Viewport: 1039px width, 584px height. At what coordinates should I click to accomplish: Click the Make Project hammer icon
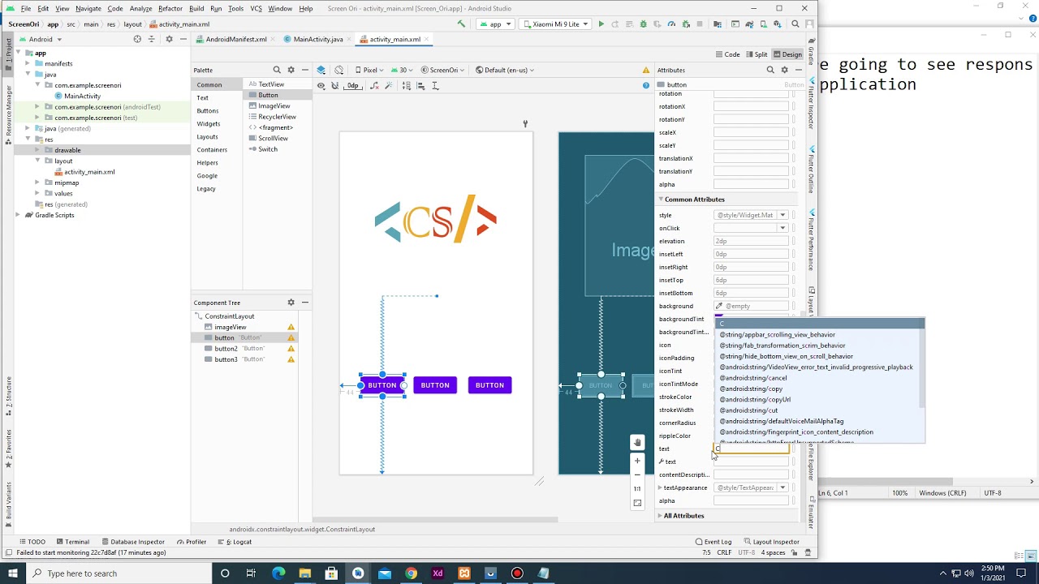pyautogui.click(x=462, y=24)
